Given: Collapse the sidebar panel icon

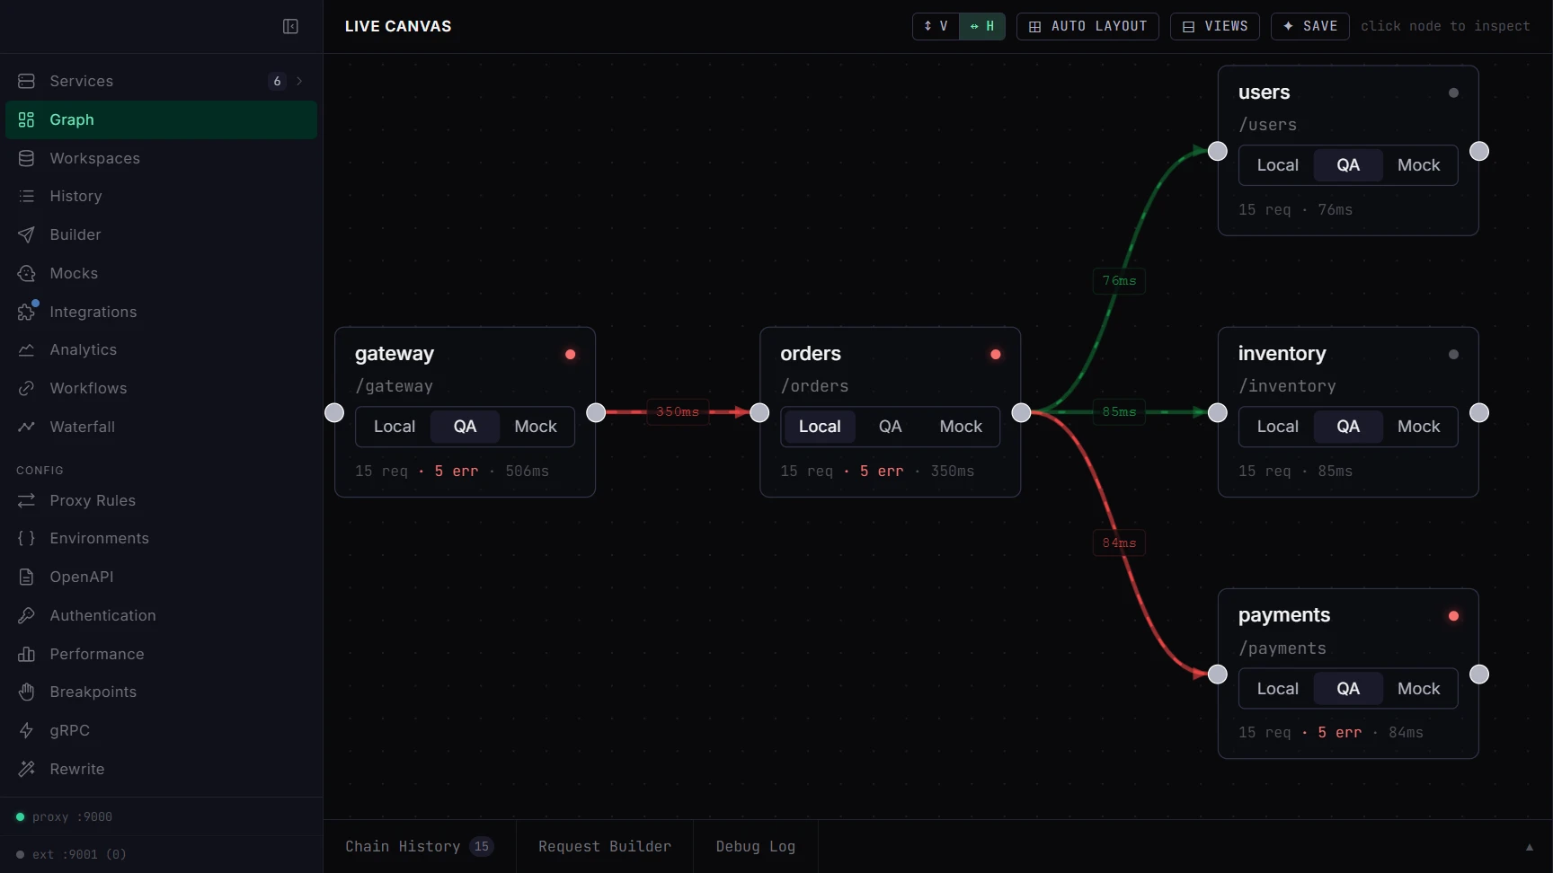Looking at the screenshot, I should [x=290, y=26].
